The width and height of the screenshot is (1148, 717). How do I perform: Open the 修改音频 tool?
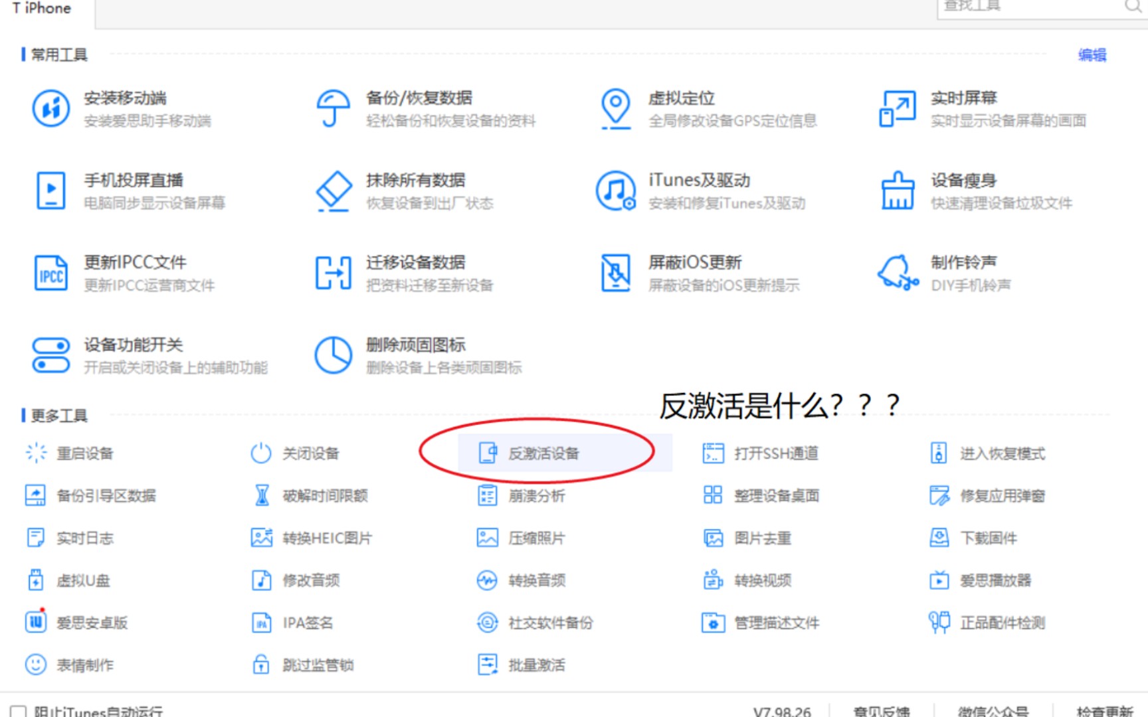[295, 581]
